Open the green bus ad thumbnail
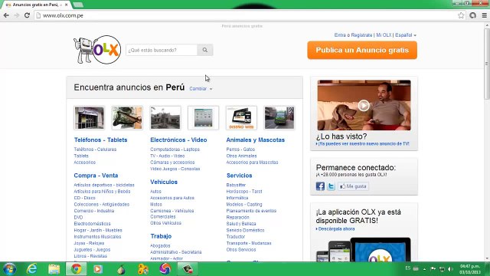Screen dimensions: 490x276 (279, 118)
